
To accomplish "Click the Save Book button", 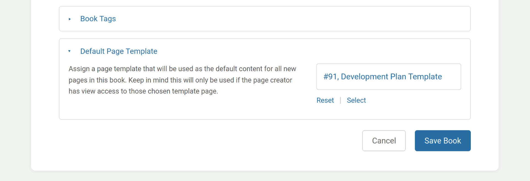I will pos(443,141).
